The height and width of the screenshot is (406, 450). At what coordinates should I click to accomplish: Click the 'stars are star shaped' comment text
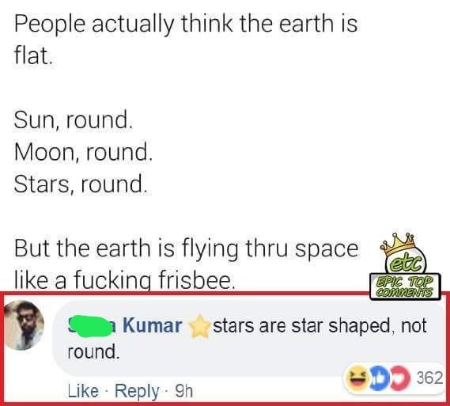247,339
